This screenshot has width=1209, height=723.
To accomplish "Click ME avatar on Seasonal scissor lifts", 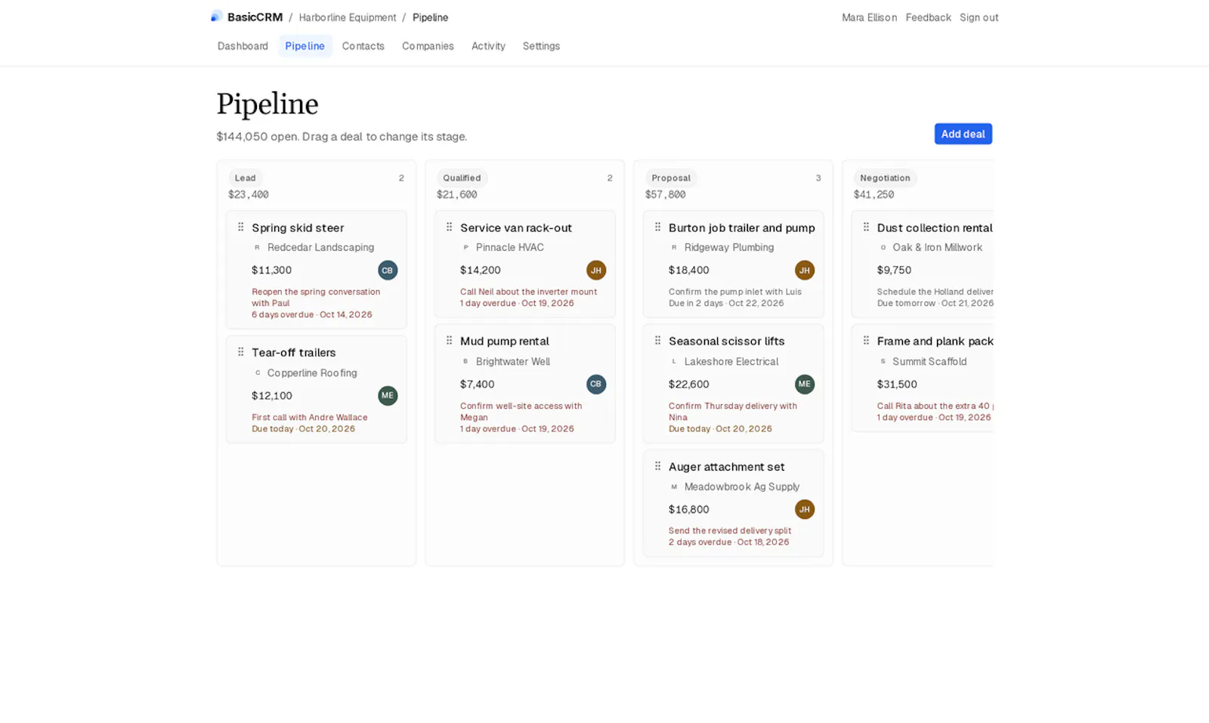I will point(805,384).
